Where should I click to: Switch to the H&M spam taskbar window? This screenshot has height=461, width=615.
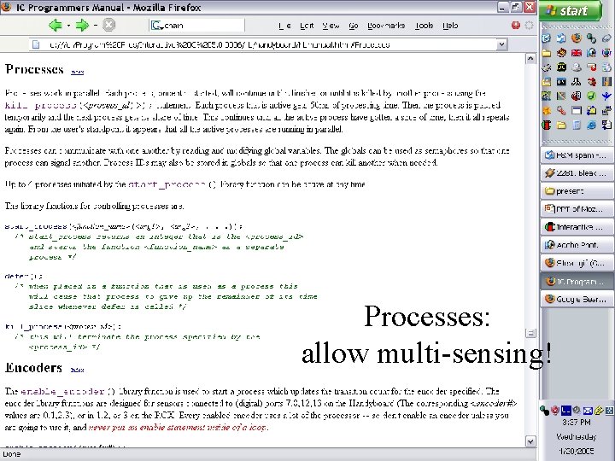(577, 155)
